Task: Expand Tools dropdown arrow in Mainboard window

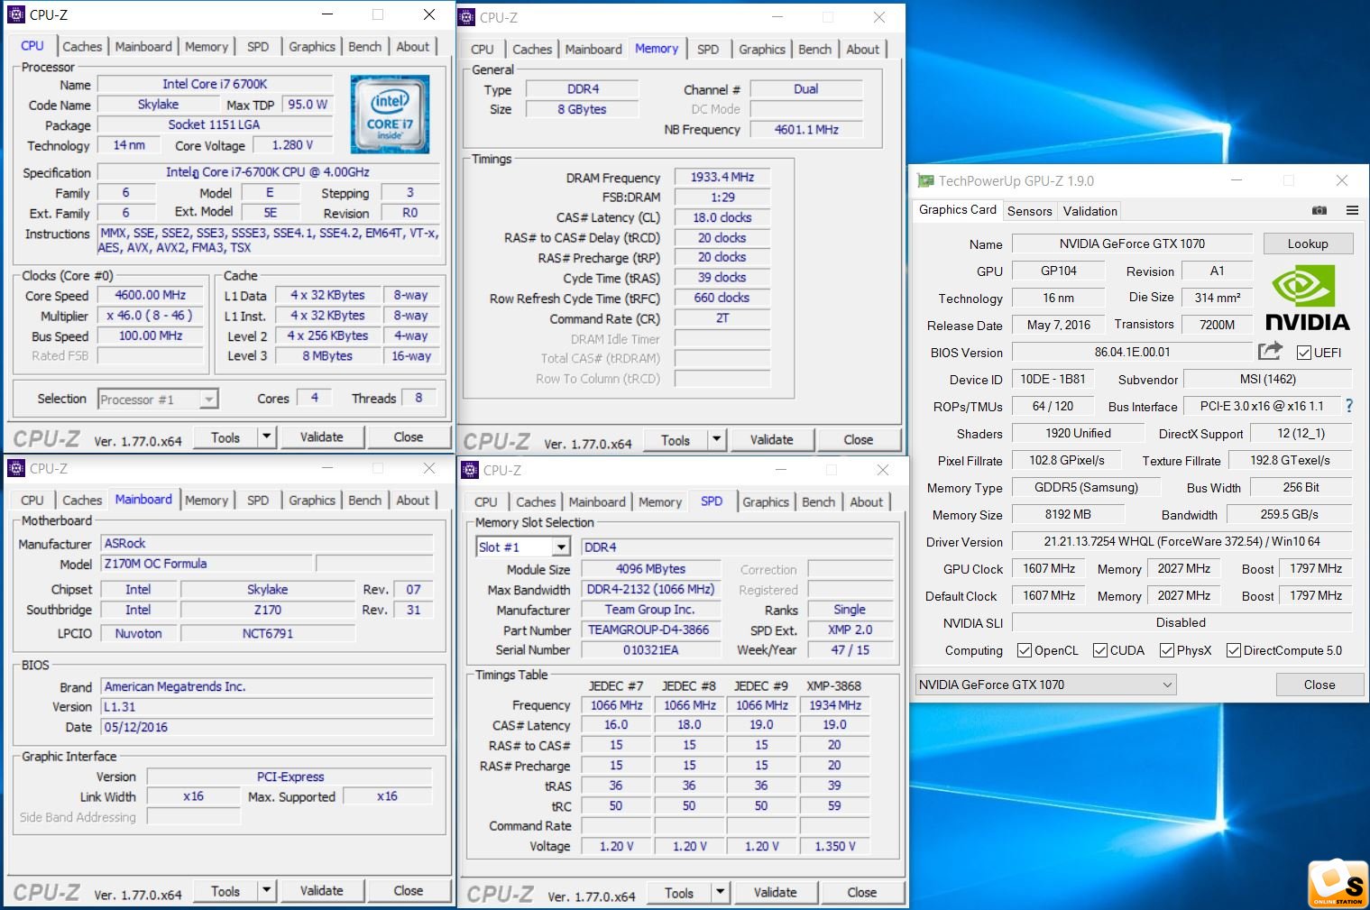Action: tap(267, 891)
